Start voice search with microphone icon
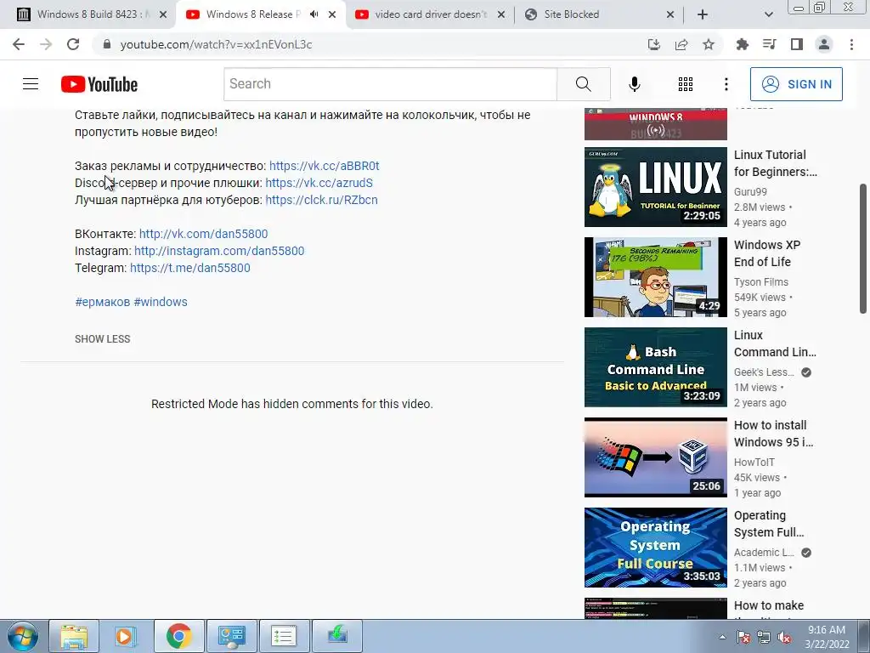Viewport: 870px width, 653px height. [x=634, y=84]
